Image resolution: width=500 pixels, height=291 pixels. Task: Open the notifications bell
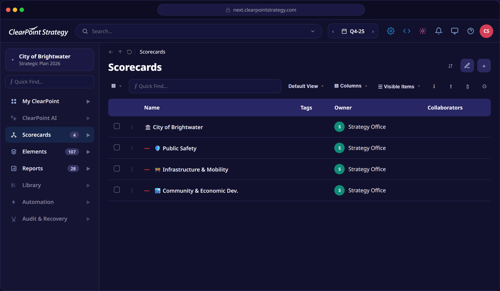pos(439,31)
